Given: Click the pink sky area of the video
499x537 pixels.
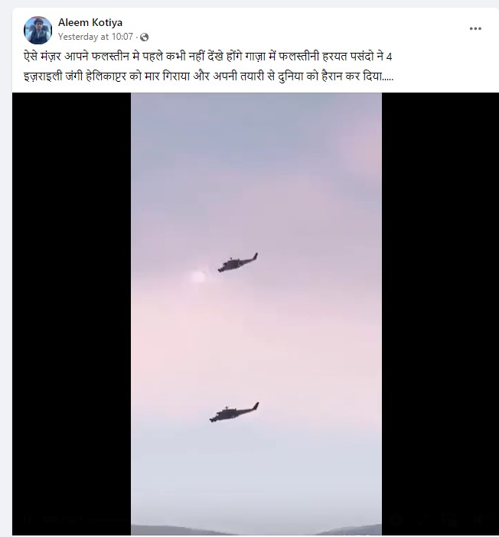Looking at the screenshot, I should pyautogui.click(x=256, y=325).
